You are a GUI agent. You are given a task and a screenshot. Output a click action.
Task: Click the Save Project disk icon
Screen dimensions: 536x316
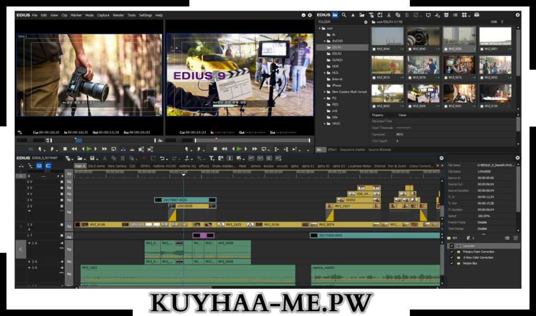coord(92,158)
